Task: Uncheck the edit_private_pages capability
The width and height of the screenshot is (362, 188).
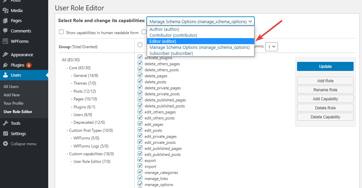Action: click(x=140, y=135)
